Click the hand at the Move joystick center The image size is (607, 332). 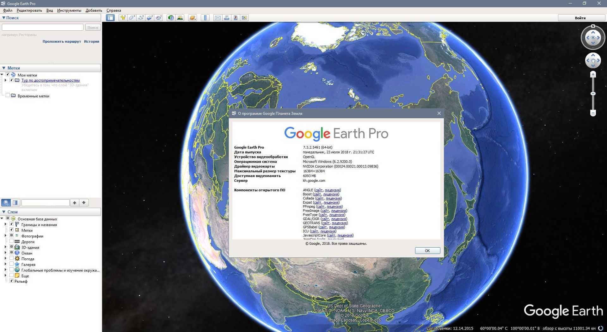point(593,60)
